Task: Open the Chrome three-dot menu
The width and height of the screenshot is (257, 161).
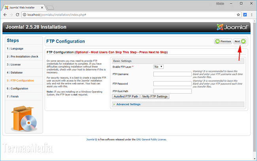Action: [252, 15]
